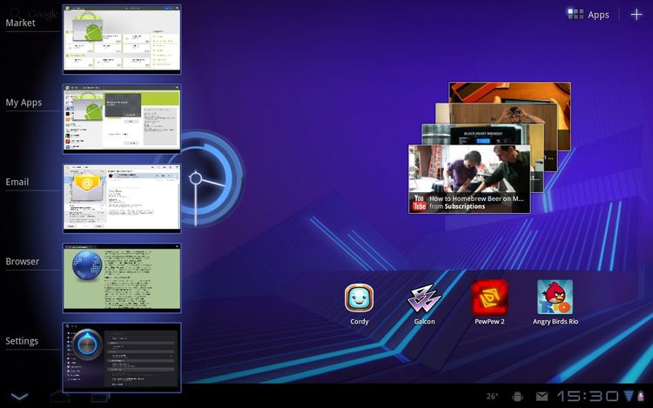Viewport: 653px width, 408px height.
Task: Click the Wi-Fi signal status icon
Action: [x=629, y=397]
